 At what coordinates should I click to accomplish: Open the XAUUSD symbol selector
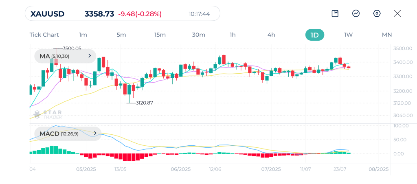48,14
